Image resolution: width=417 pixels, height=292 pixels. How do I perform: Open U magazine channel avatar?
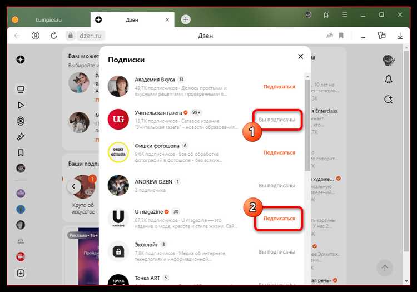118,219
